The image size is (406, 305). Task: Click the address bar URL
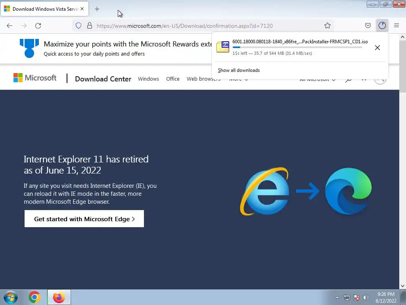tap(185, 26)
